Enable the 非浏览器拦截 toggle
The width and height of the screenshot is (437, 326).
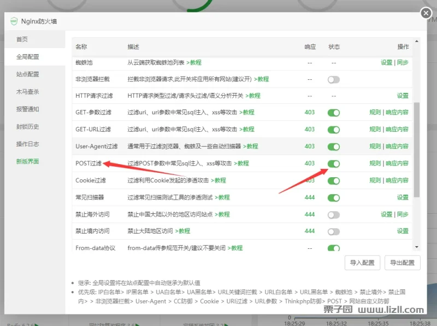click(334, 79)
